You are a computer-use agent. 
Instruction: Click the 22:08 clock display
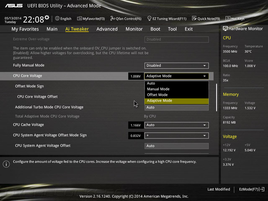pyautogui.click(x=33, y=20)
